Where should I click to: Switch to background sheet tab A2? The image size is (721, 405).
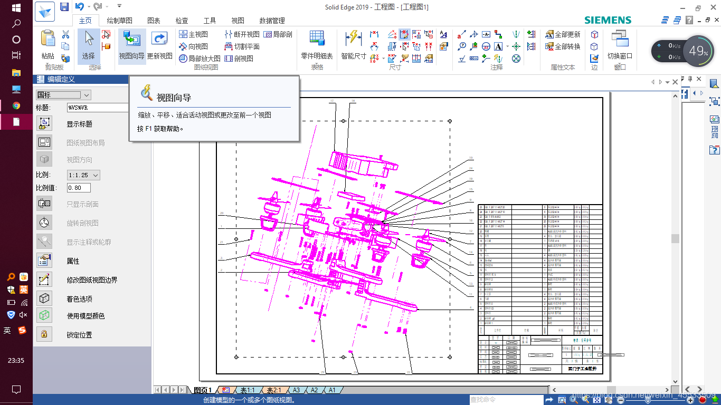(x=314, y=390)
